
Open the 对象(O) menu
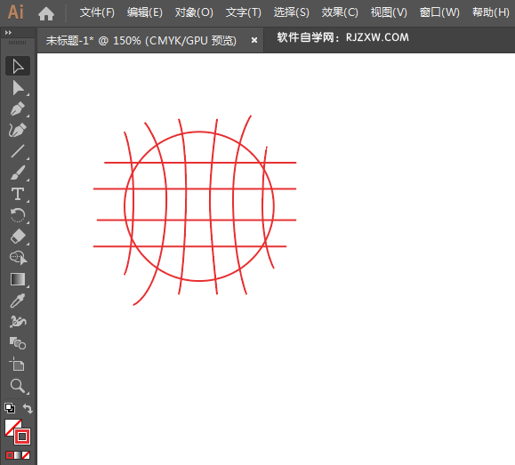[194, 12]
